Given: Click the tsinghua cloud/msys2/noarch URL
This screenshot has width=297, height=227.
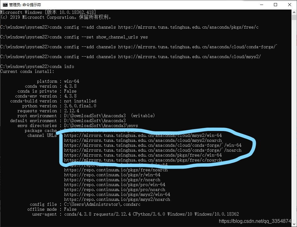Looking at the screenshot, I should (x=143, y=140).
